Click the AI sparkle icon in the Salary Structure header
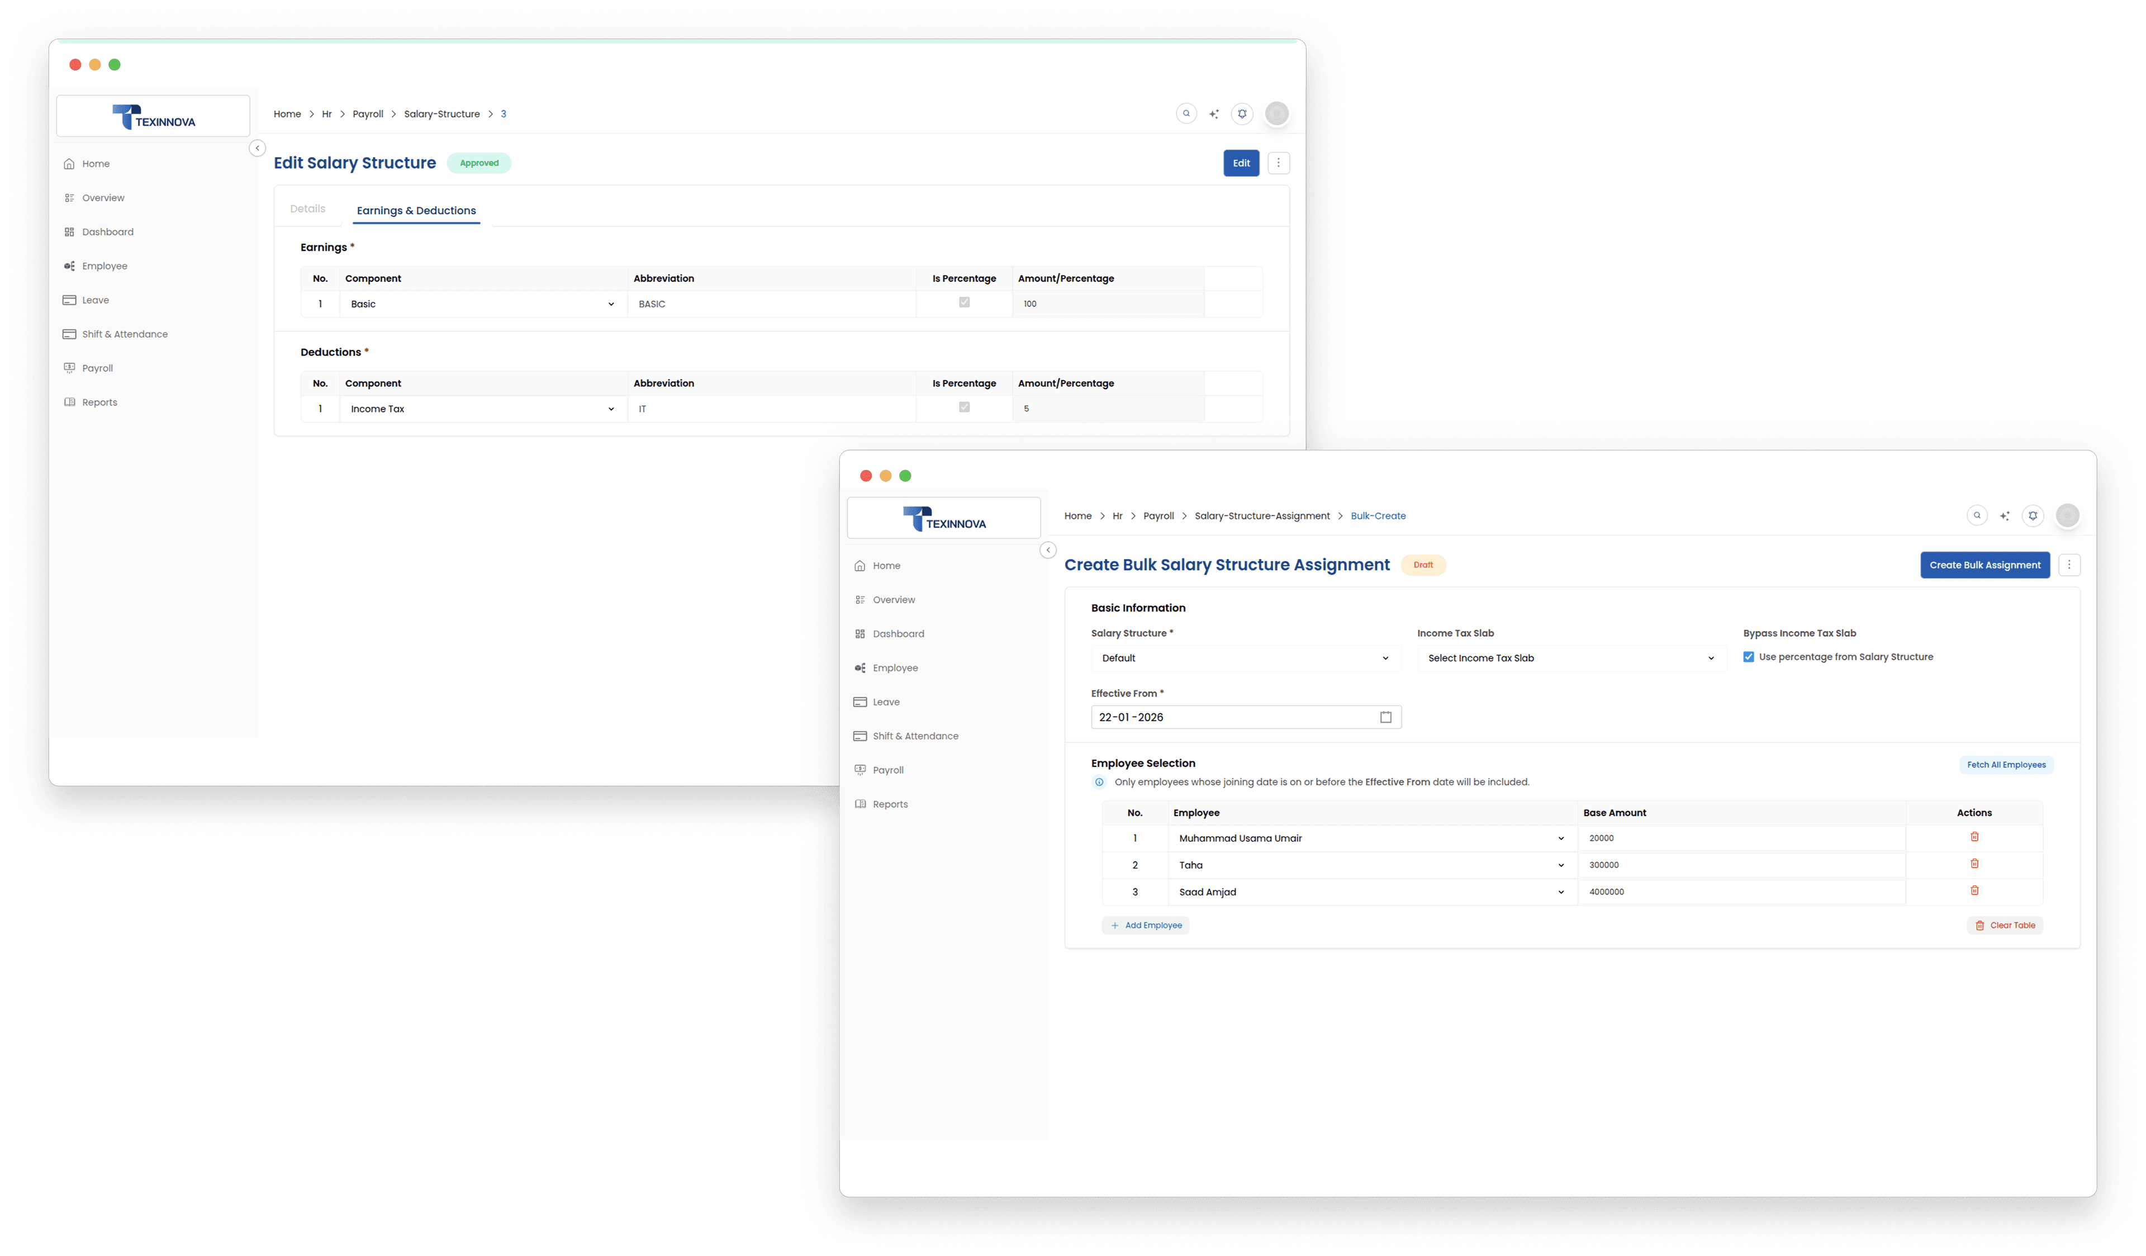 [x=1213, y=114]
